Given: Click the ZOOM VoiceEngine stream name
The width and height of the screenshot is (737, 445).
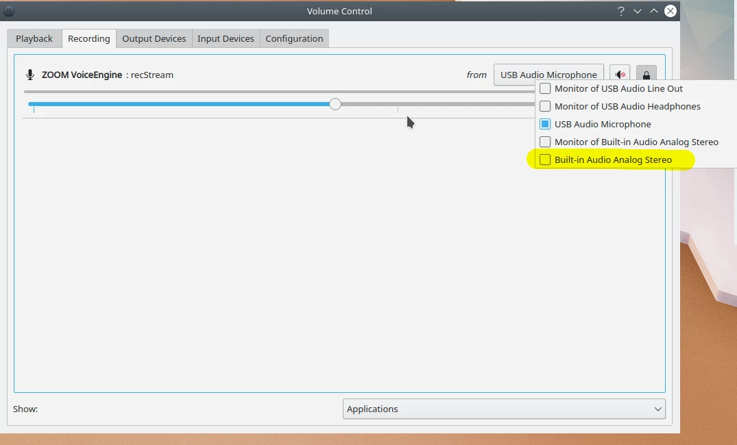Looking at the screenshot, I should tap(82, 75).
